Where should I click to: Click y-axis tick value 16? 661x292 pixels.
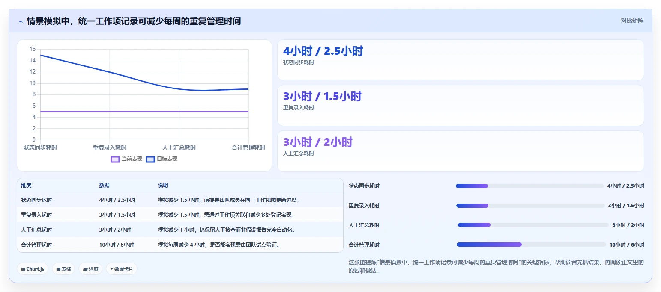pyautogui.click(x=33, y=49)
